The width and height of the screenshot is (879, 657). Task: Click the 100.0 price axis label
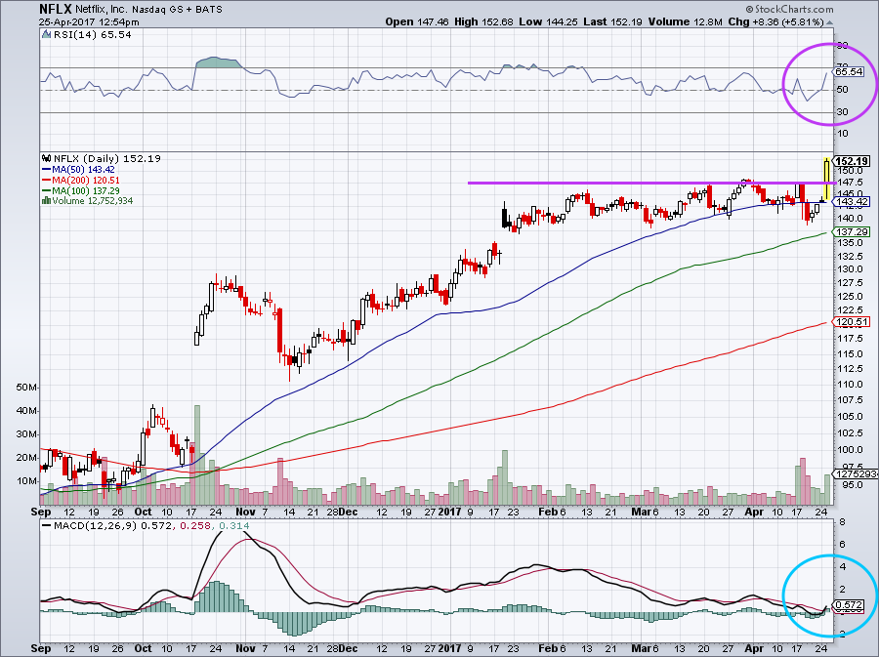851,449
